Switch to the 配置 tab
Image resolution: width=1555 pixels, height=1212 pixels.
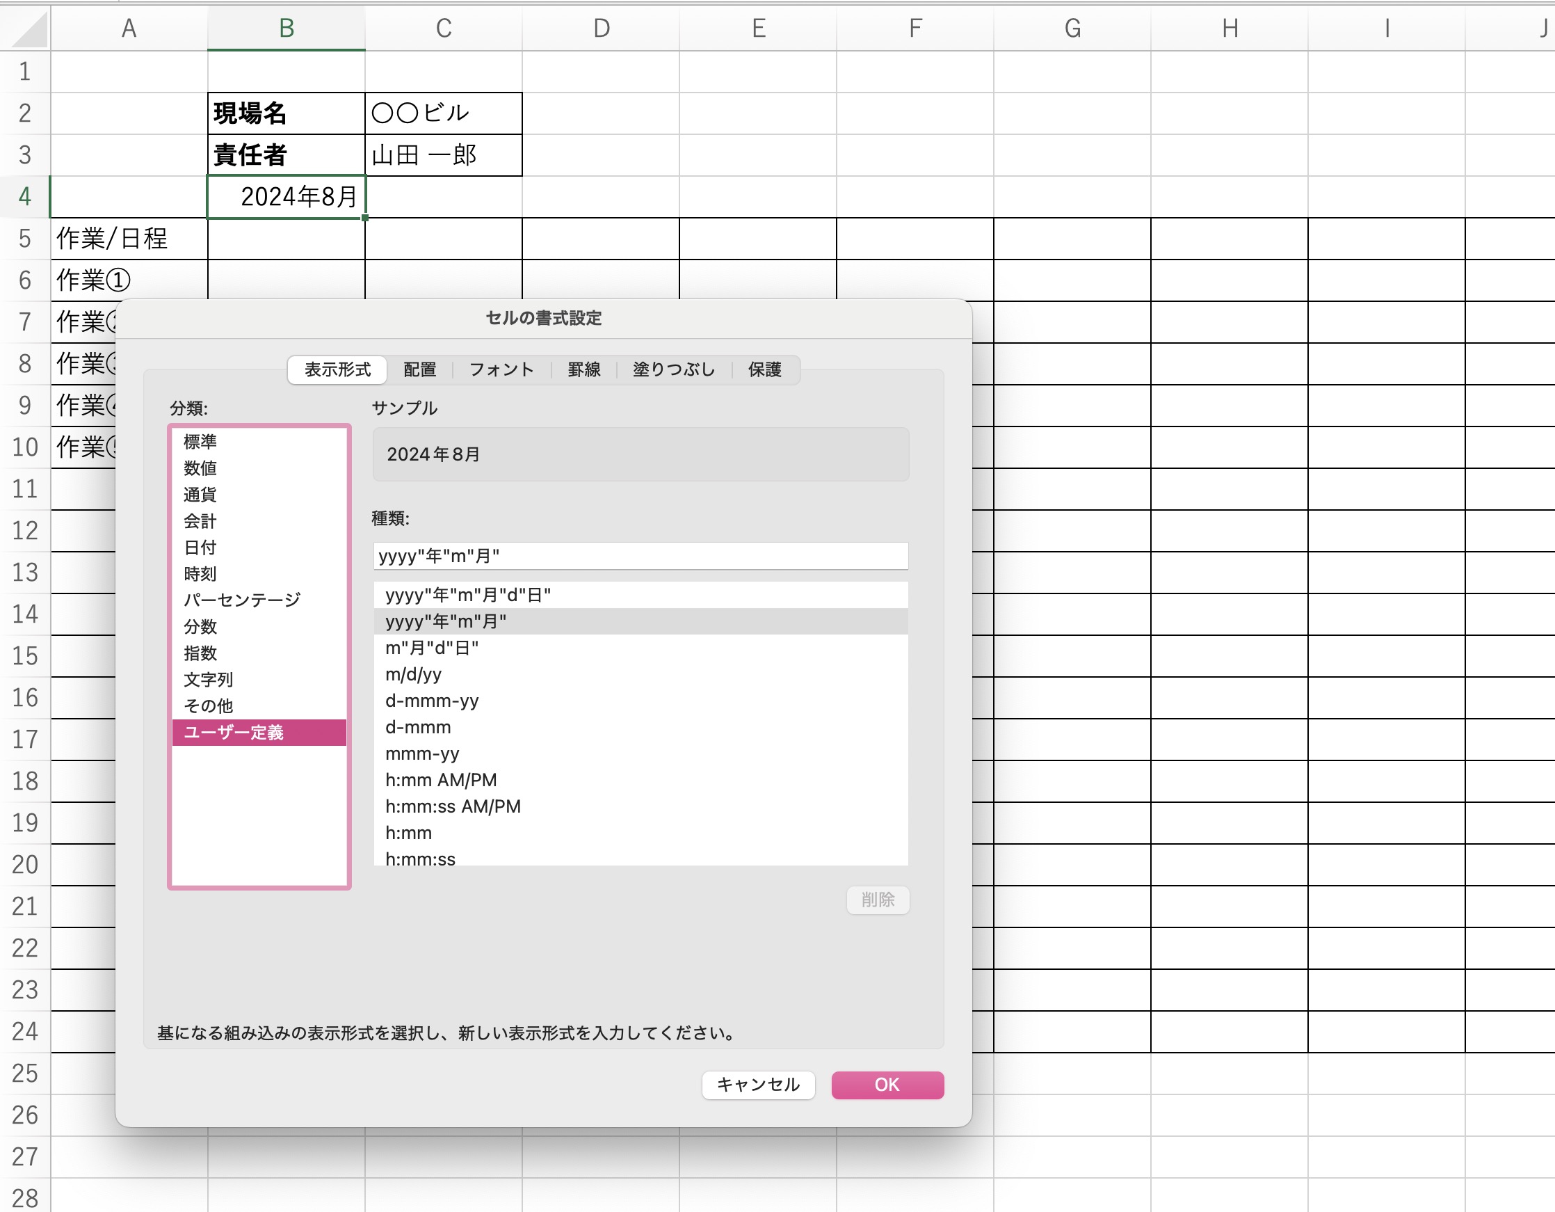[419, 370]
